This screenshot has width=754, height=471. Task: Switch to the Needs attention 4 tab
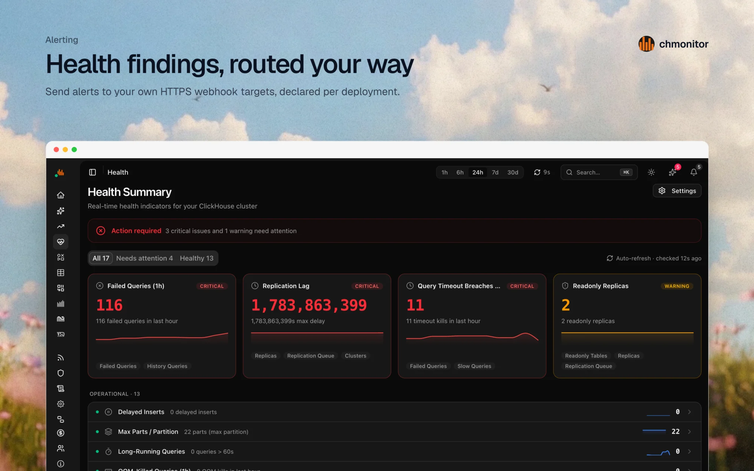[x=144, y=258]
